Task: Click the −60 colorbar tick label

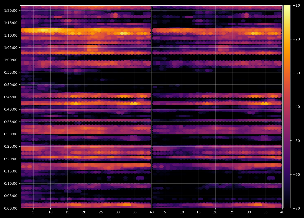Action: point(296,175)
